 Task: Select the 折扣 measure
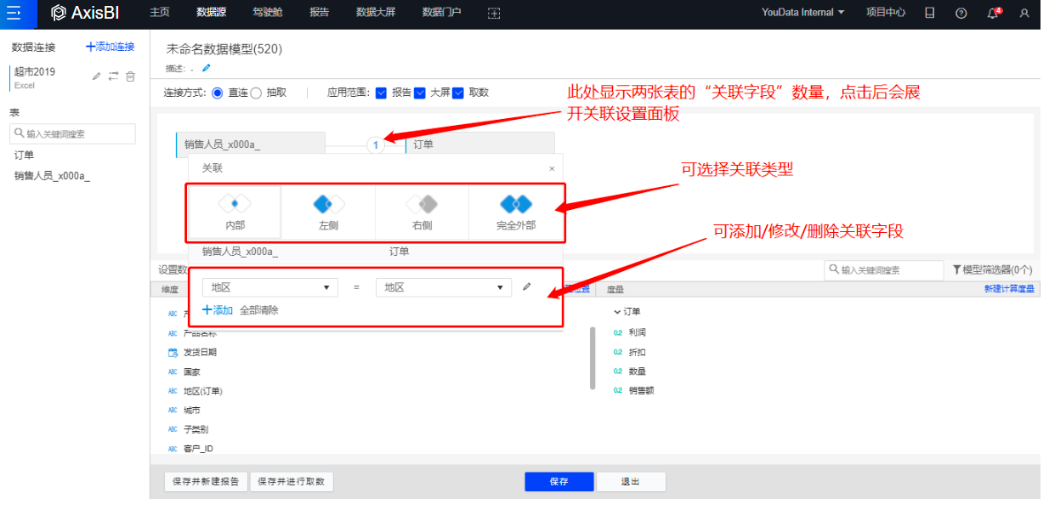click(x=637, y=352)
